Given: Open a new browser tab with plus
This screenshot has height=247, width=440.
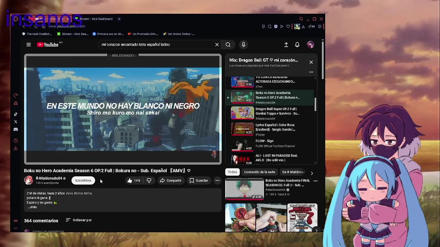Looking at the screenshot, I should click(x=119, y=19).
